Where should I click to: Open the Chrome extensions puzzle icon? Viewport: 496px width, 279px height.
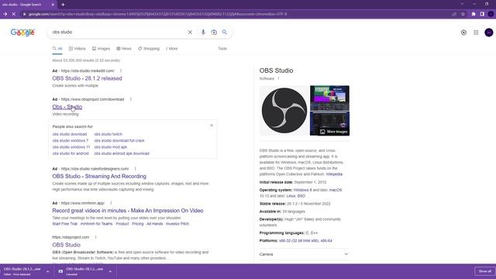click(x=474, y=14)
